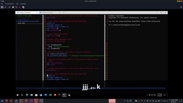Open Microsoft Store on the taskbar
This screenshot has width=183, height=103.
[x=36, y=95]
